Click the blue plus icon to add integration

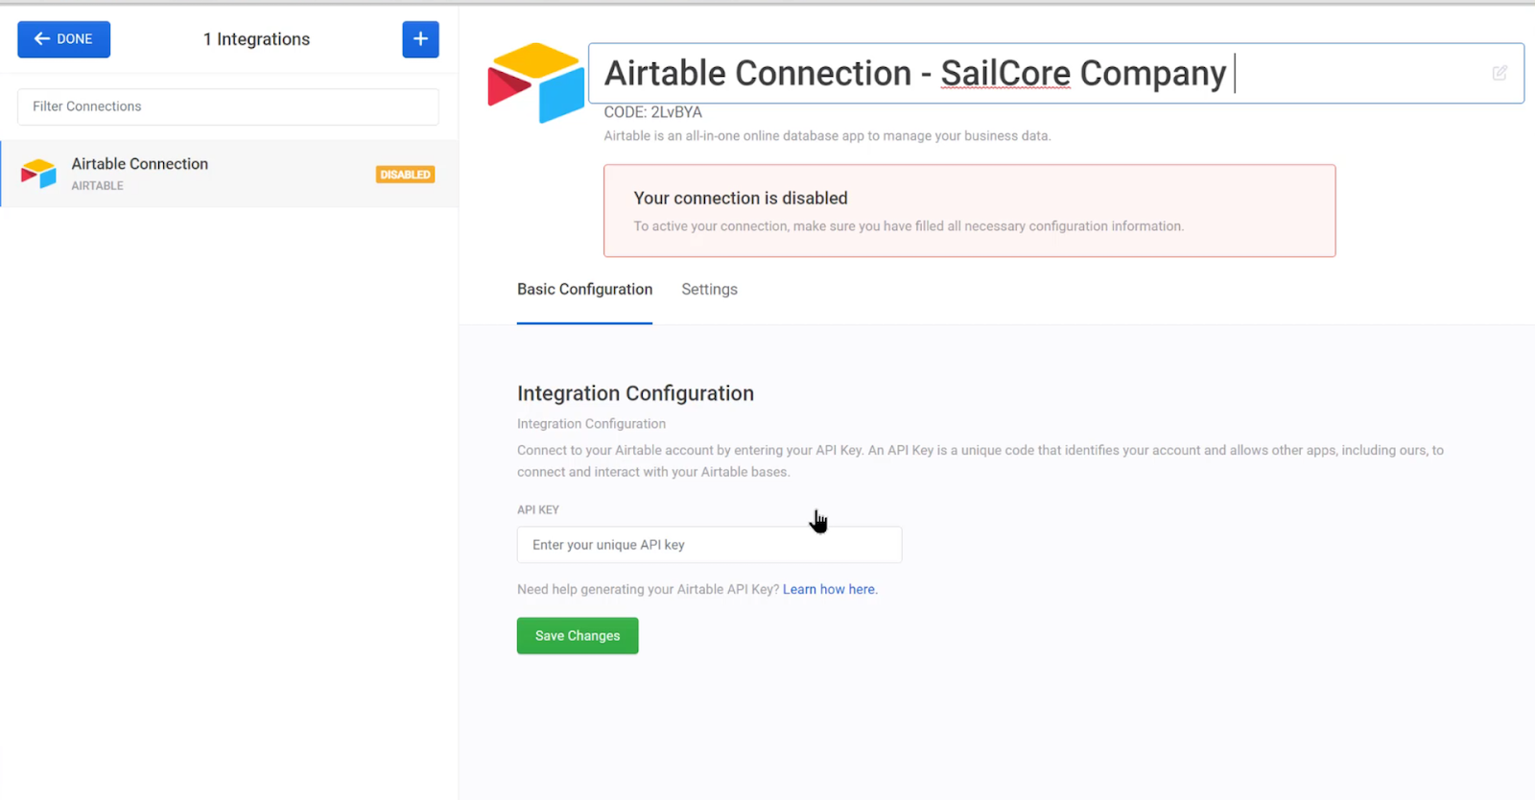(420, 39)
